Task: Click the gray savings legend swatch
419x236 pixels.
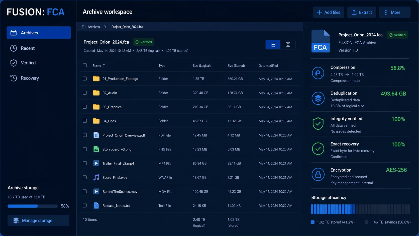Action: [x=366, y=222]
